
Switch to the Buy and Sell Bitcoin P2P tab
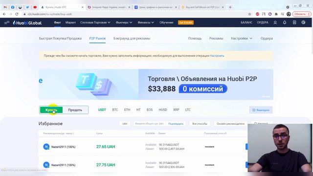(x=202, y=7)
